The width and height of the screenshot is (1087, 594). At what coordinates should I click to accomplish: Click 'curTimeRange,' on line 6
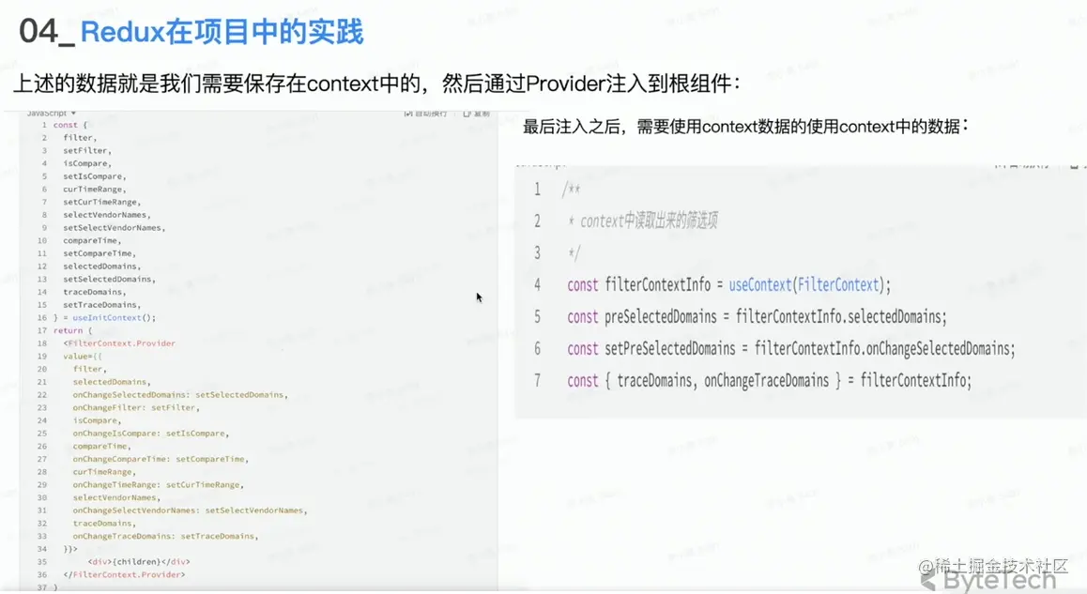point(95,190)
